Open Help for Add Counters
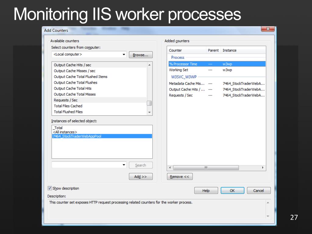 click(206, 190)
